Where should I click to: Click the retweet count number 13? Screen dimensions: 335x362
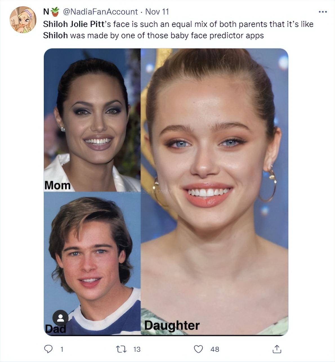click(x=137, y=349)
